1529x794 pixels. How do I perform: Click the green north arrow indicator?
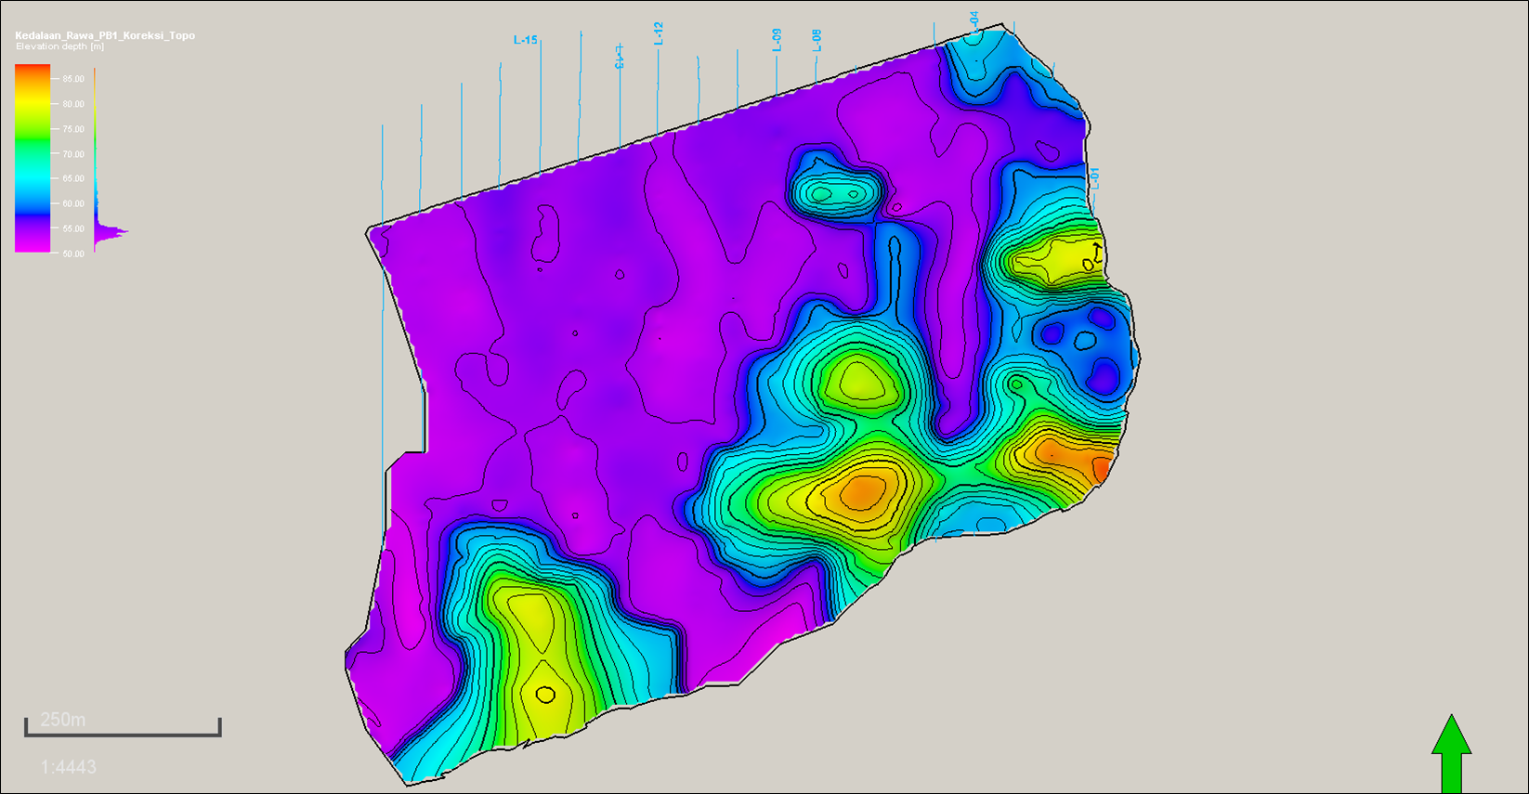(1451, 753)
